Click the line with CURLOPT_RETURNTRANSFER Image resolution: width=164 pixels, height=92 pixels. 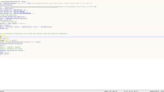click(17, 13)
